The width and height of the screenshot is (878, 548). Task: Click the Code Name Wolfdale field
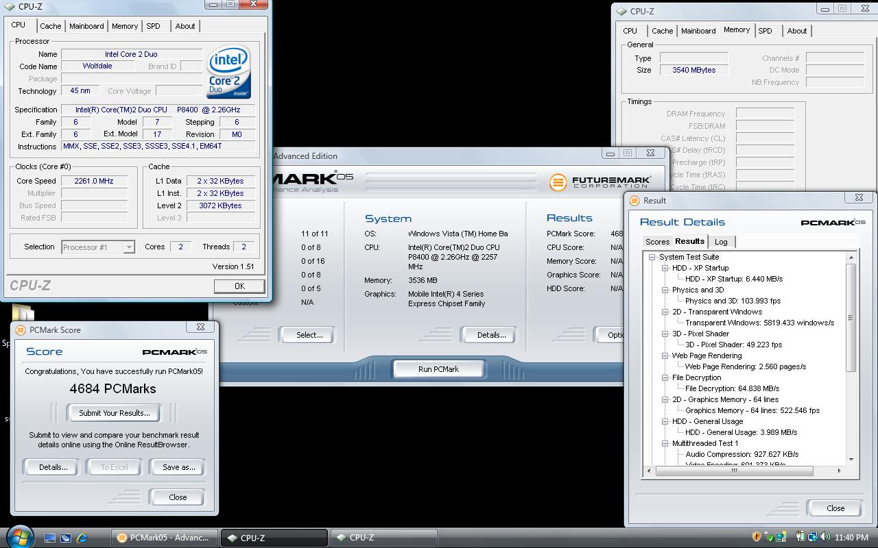(97, 66)
